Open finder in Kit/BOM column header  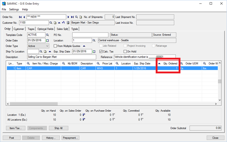click(64, 64)
